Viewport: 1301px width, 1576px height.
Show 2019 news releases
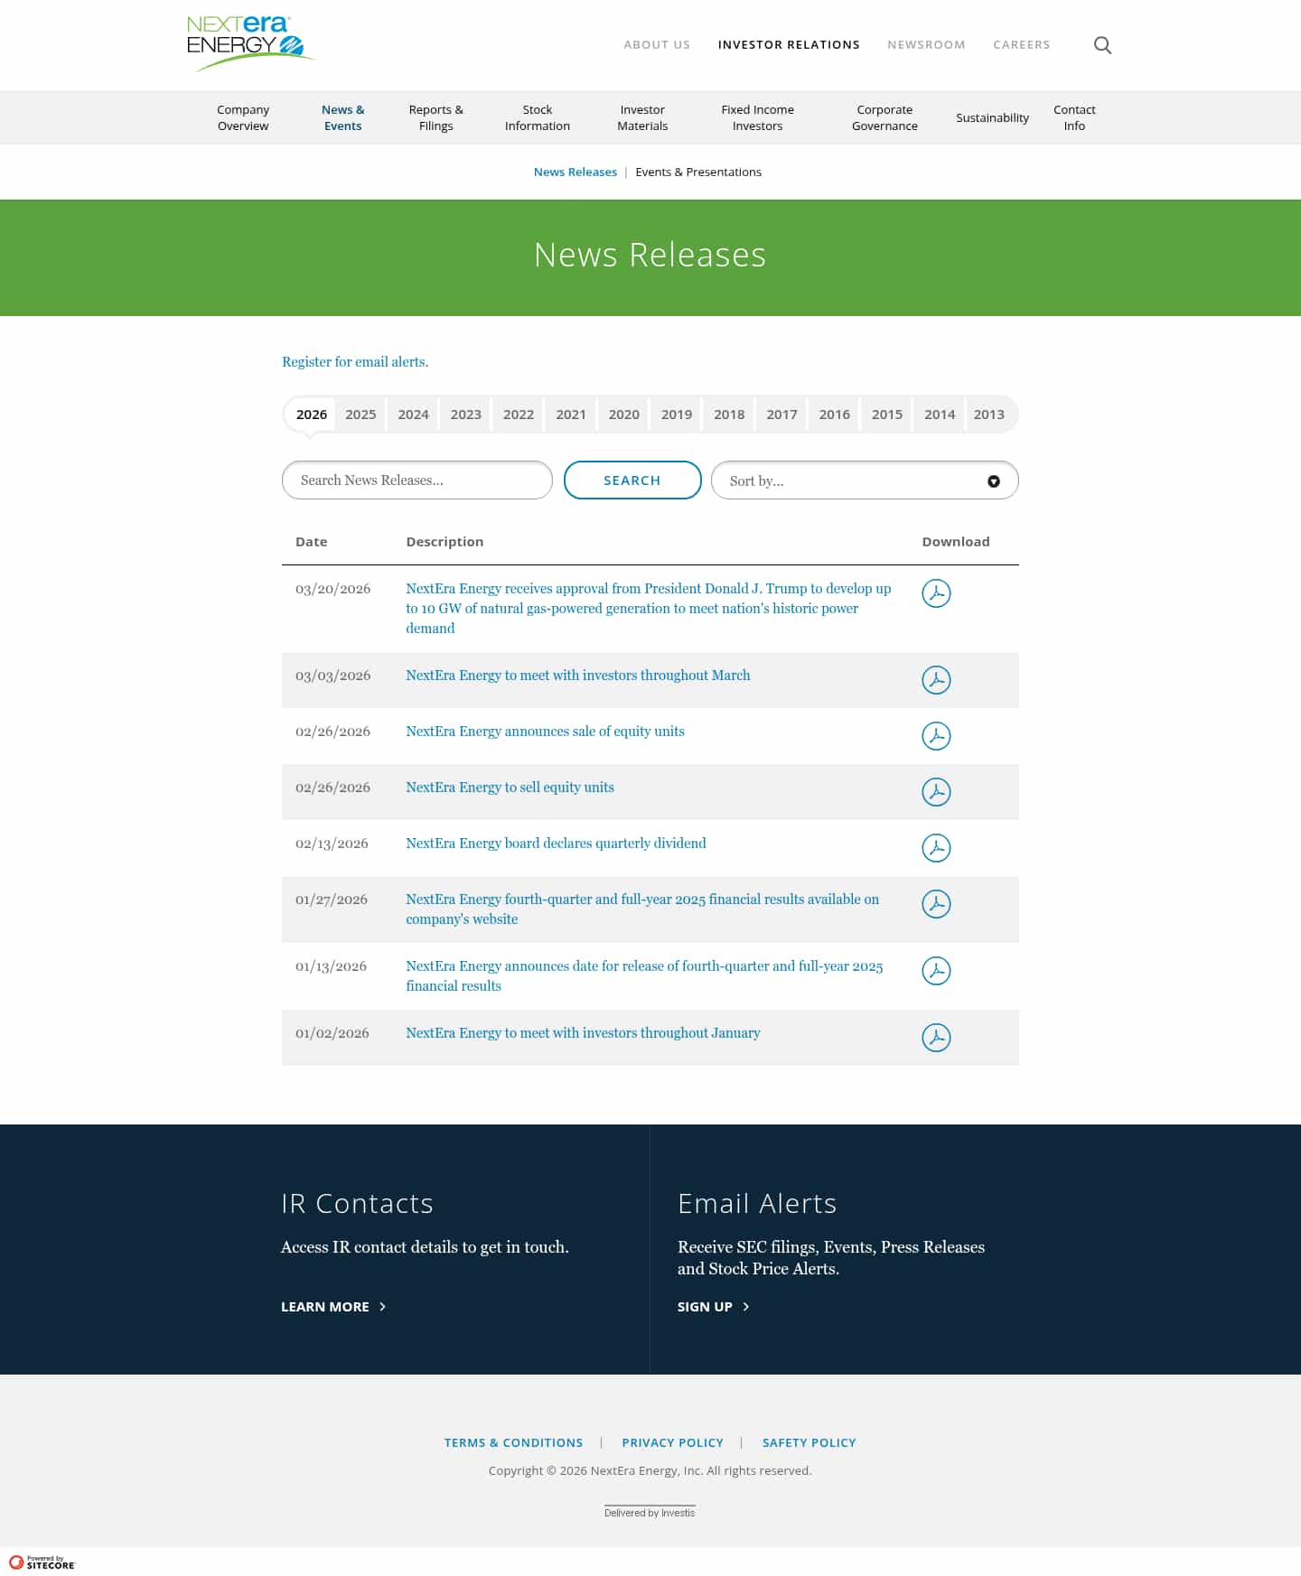[x=677, y=415]
